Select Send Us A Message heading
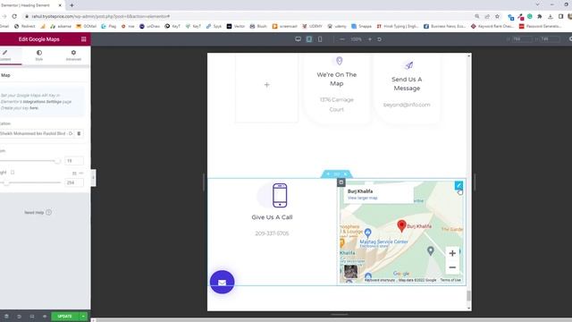This screenshot has height=322, width=572. (x=407, y=83)
